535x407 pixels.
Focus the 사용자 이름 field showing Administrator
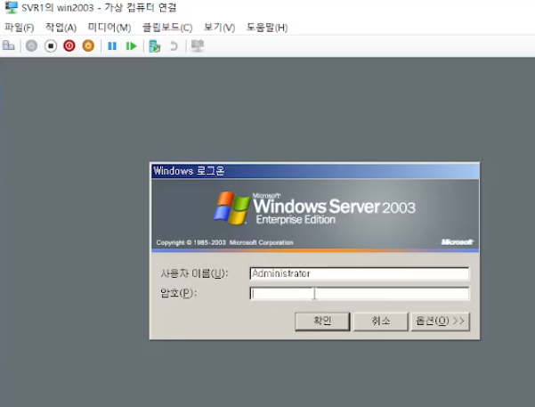click(x=360, y=273)
